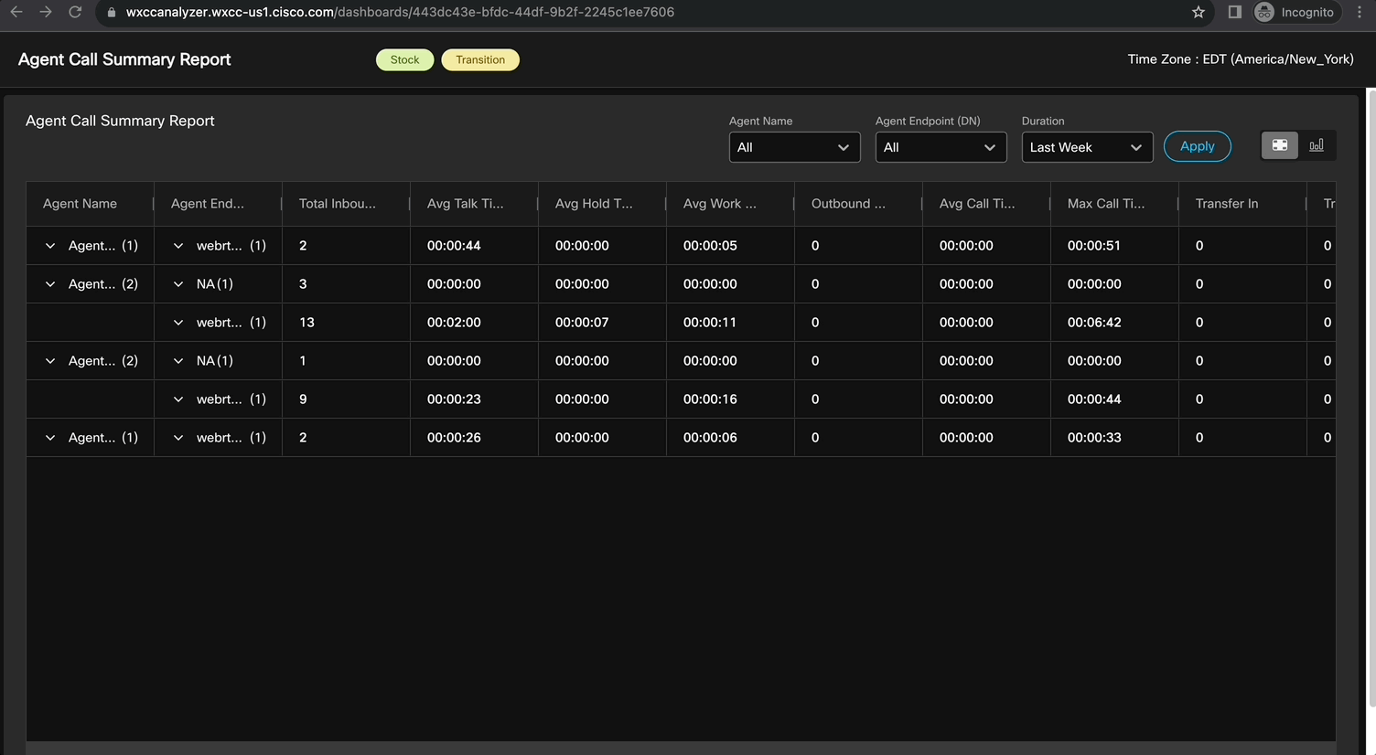Collapse the webrt endpoint with 13 inbound
This screenshot has width=1376, height=755.
tap(178, 323)
